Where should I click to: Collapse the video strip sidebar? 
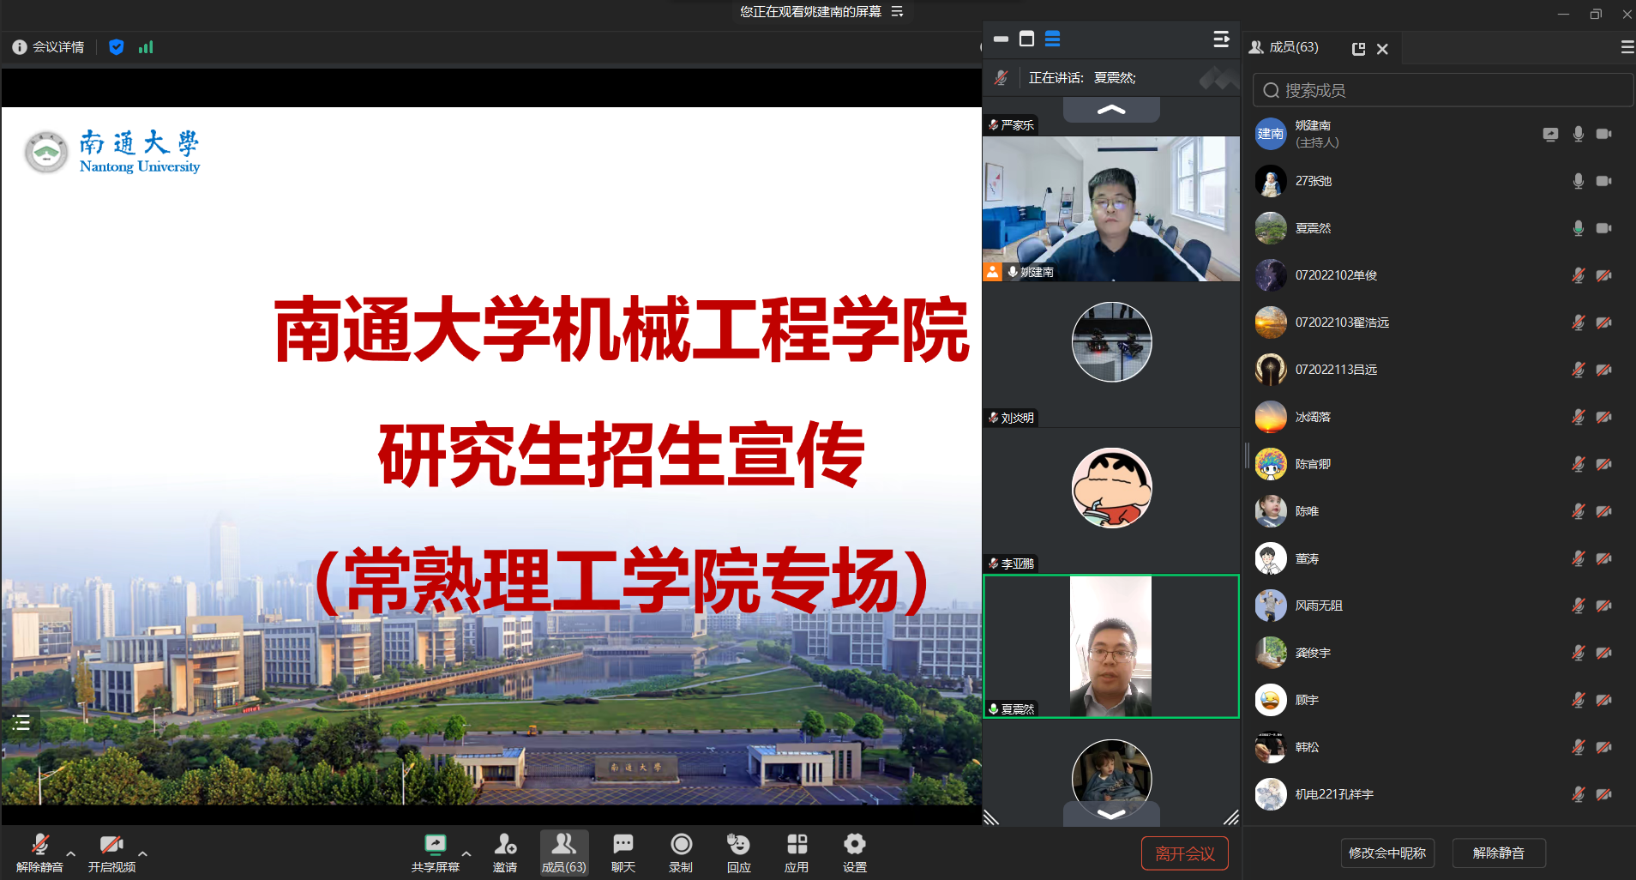click(1222, 39)
